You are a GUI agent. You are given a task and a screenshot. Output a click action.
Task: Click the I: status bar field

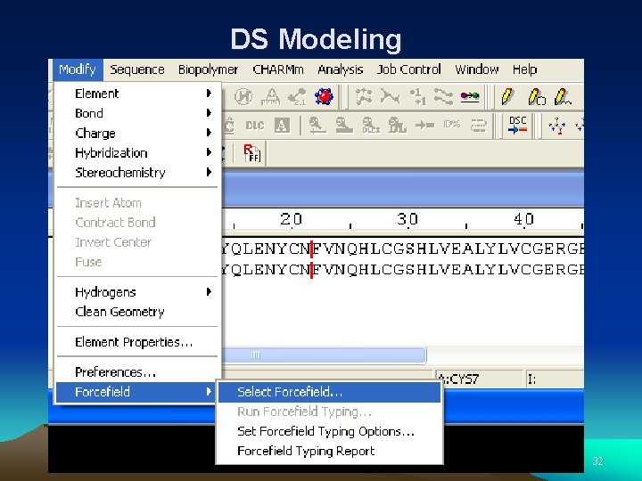click(x=555, y=379)
